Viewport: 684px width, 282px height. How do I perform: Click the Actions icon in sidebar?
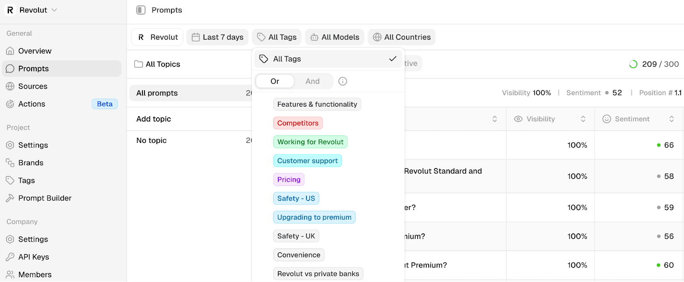click(10, 104)
